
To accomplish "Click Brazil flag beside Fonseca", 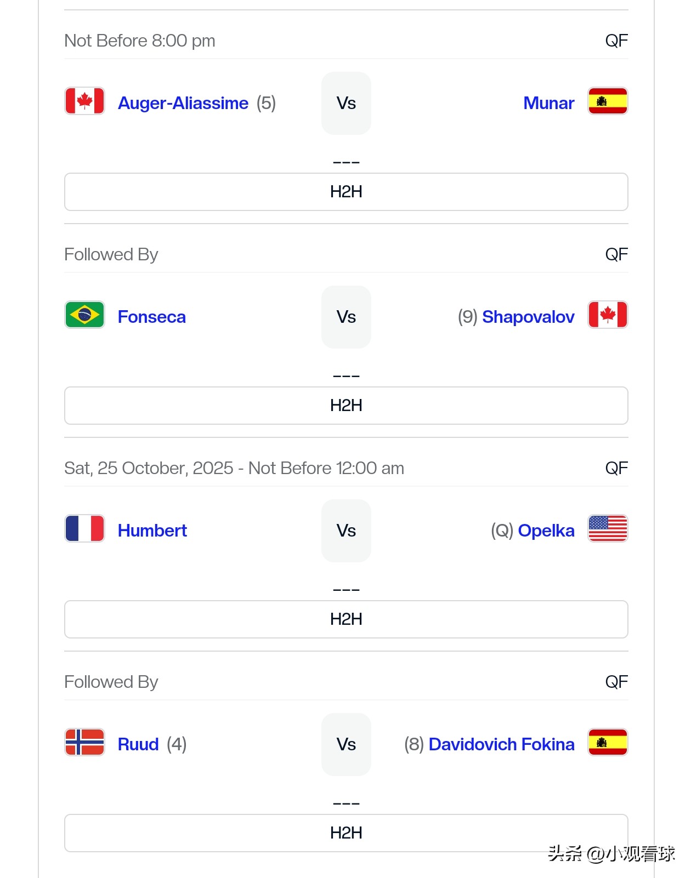I will pyautogui.click(x=84, y=315).
